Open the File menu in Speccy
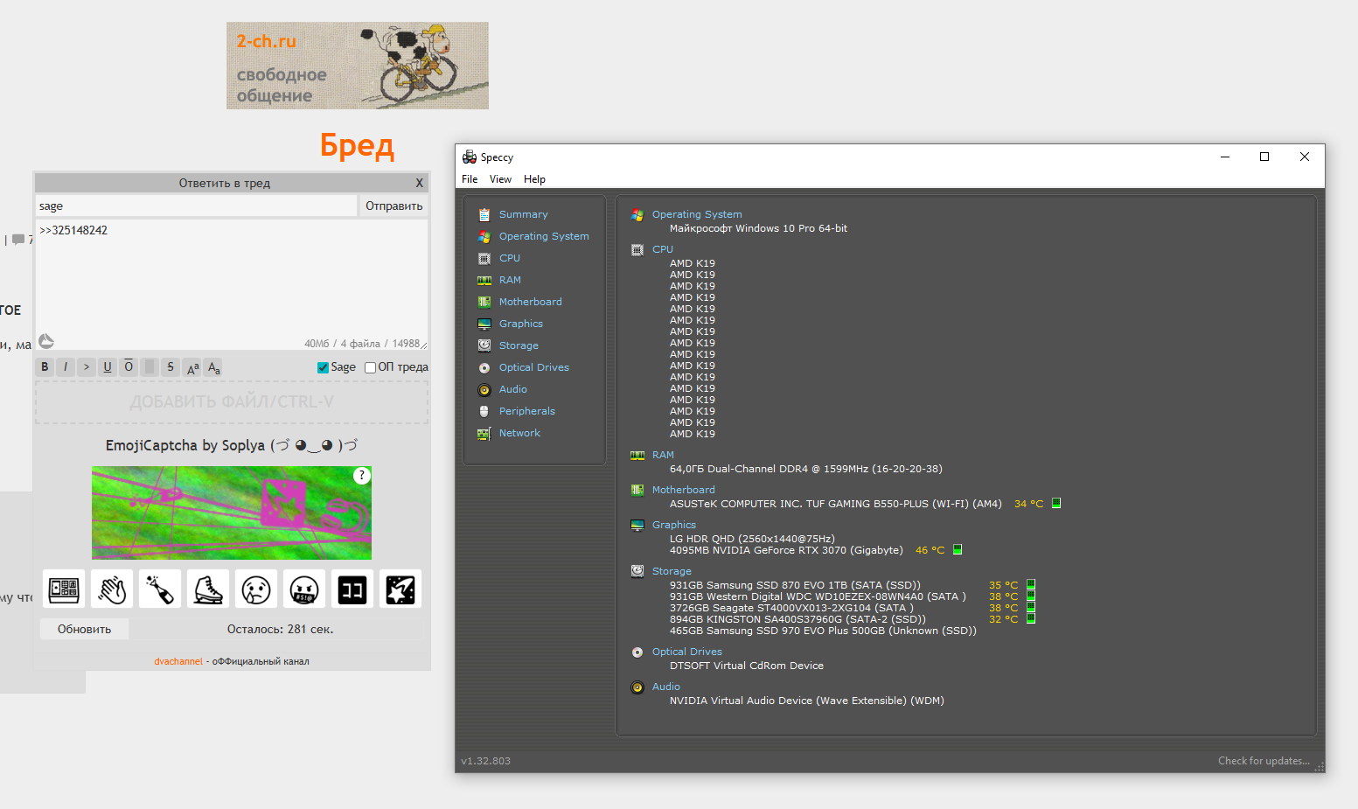The image size is (1358, 809). [470, 179]
